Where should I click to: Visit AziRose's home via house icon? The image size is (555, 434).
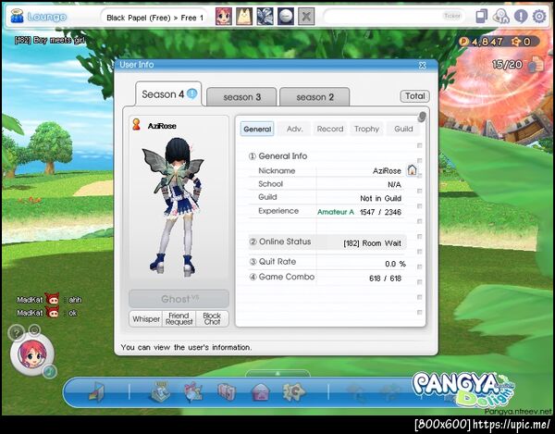tap(412, 170)
